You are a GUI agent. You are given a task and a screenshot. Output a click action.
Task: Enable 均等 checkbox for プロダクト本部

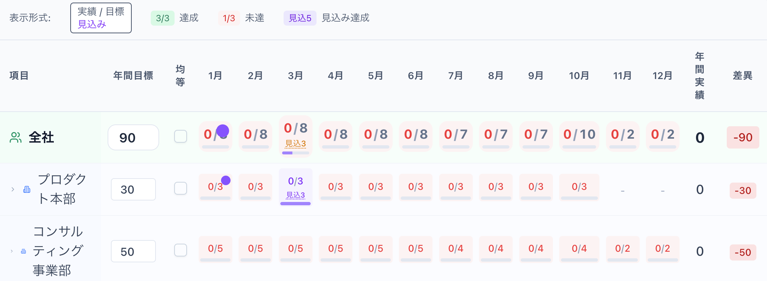point(180,188)
